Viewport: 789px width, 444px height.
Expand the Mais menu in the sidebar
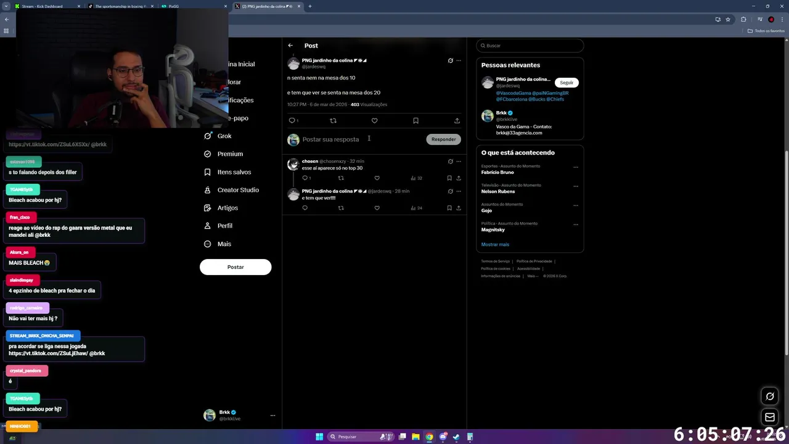click(x=217, y=244)
